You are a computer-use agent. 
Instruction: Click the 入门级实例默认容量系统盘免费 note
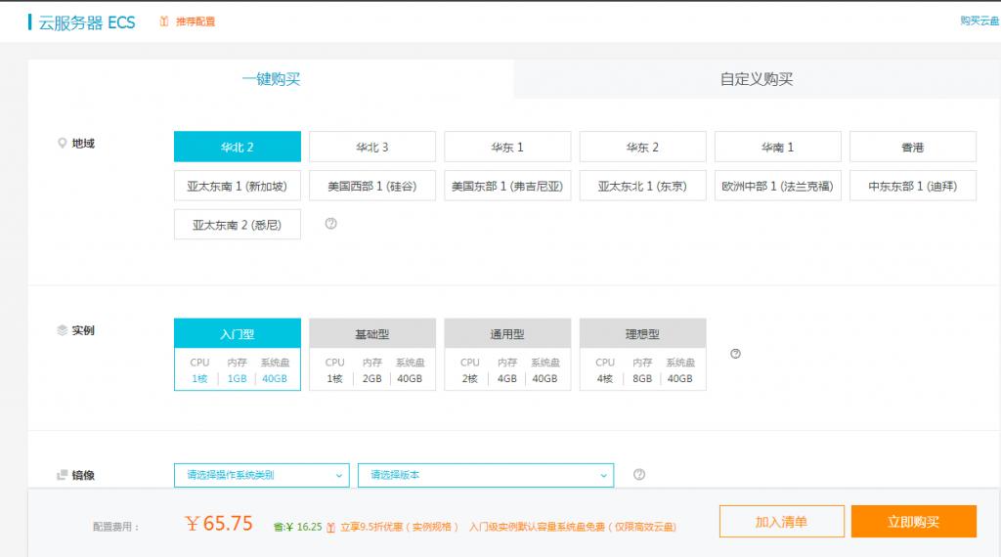573,527
